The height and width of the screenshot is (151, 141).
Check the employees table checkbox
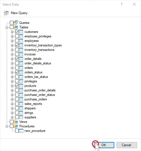click(x=17, y=41)
